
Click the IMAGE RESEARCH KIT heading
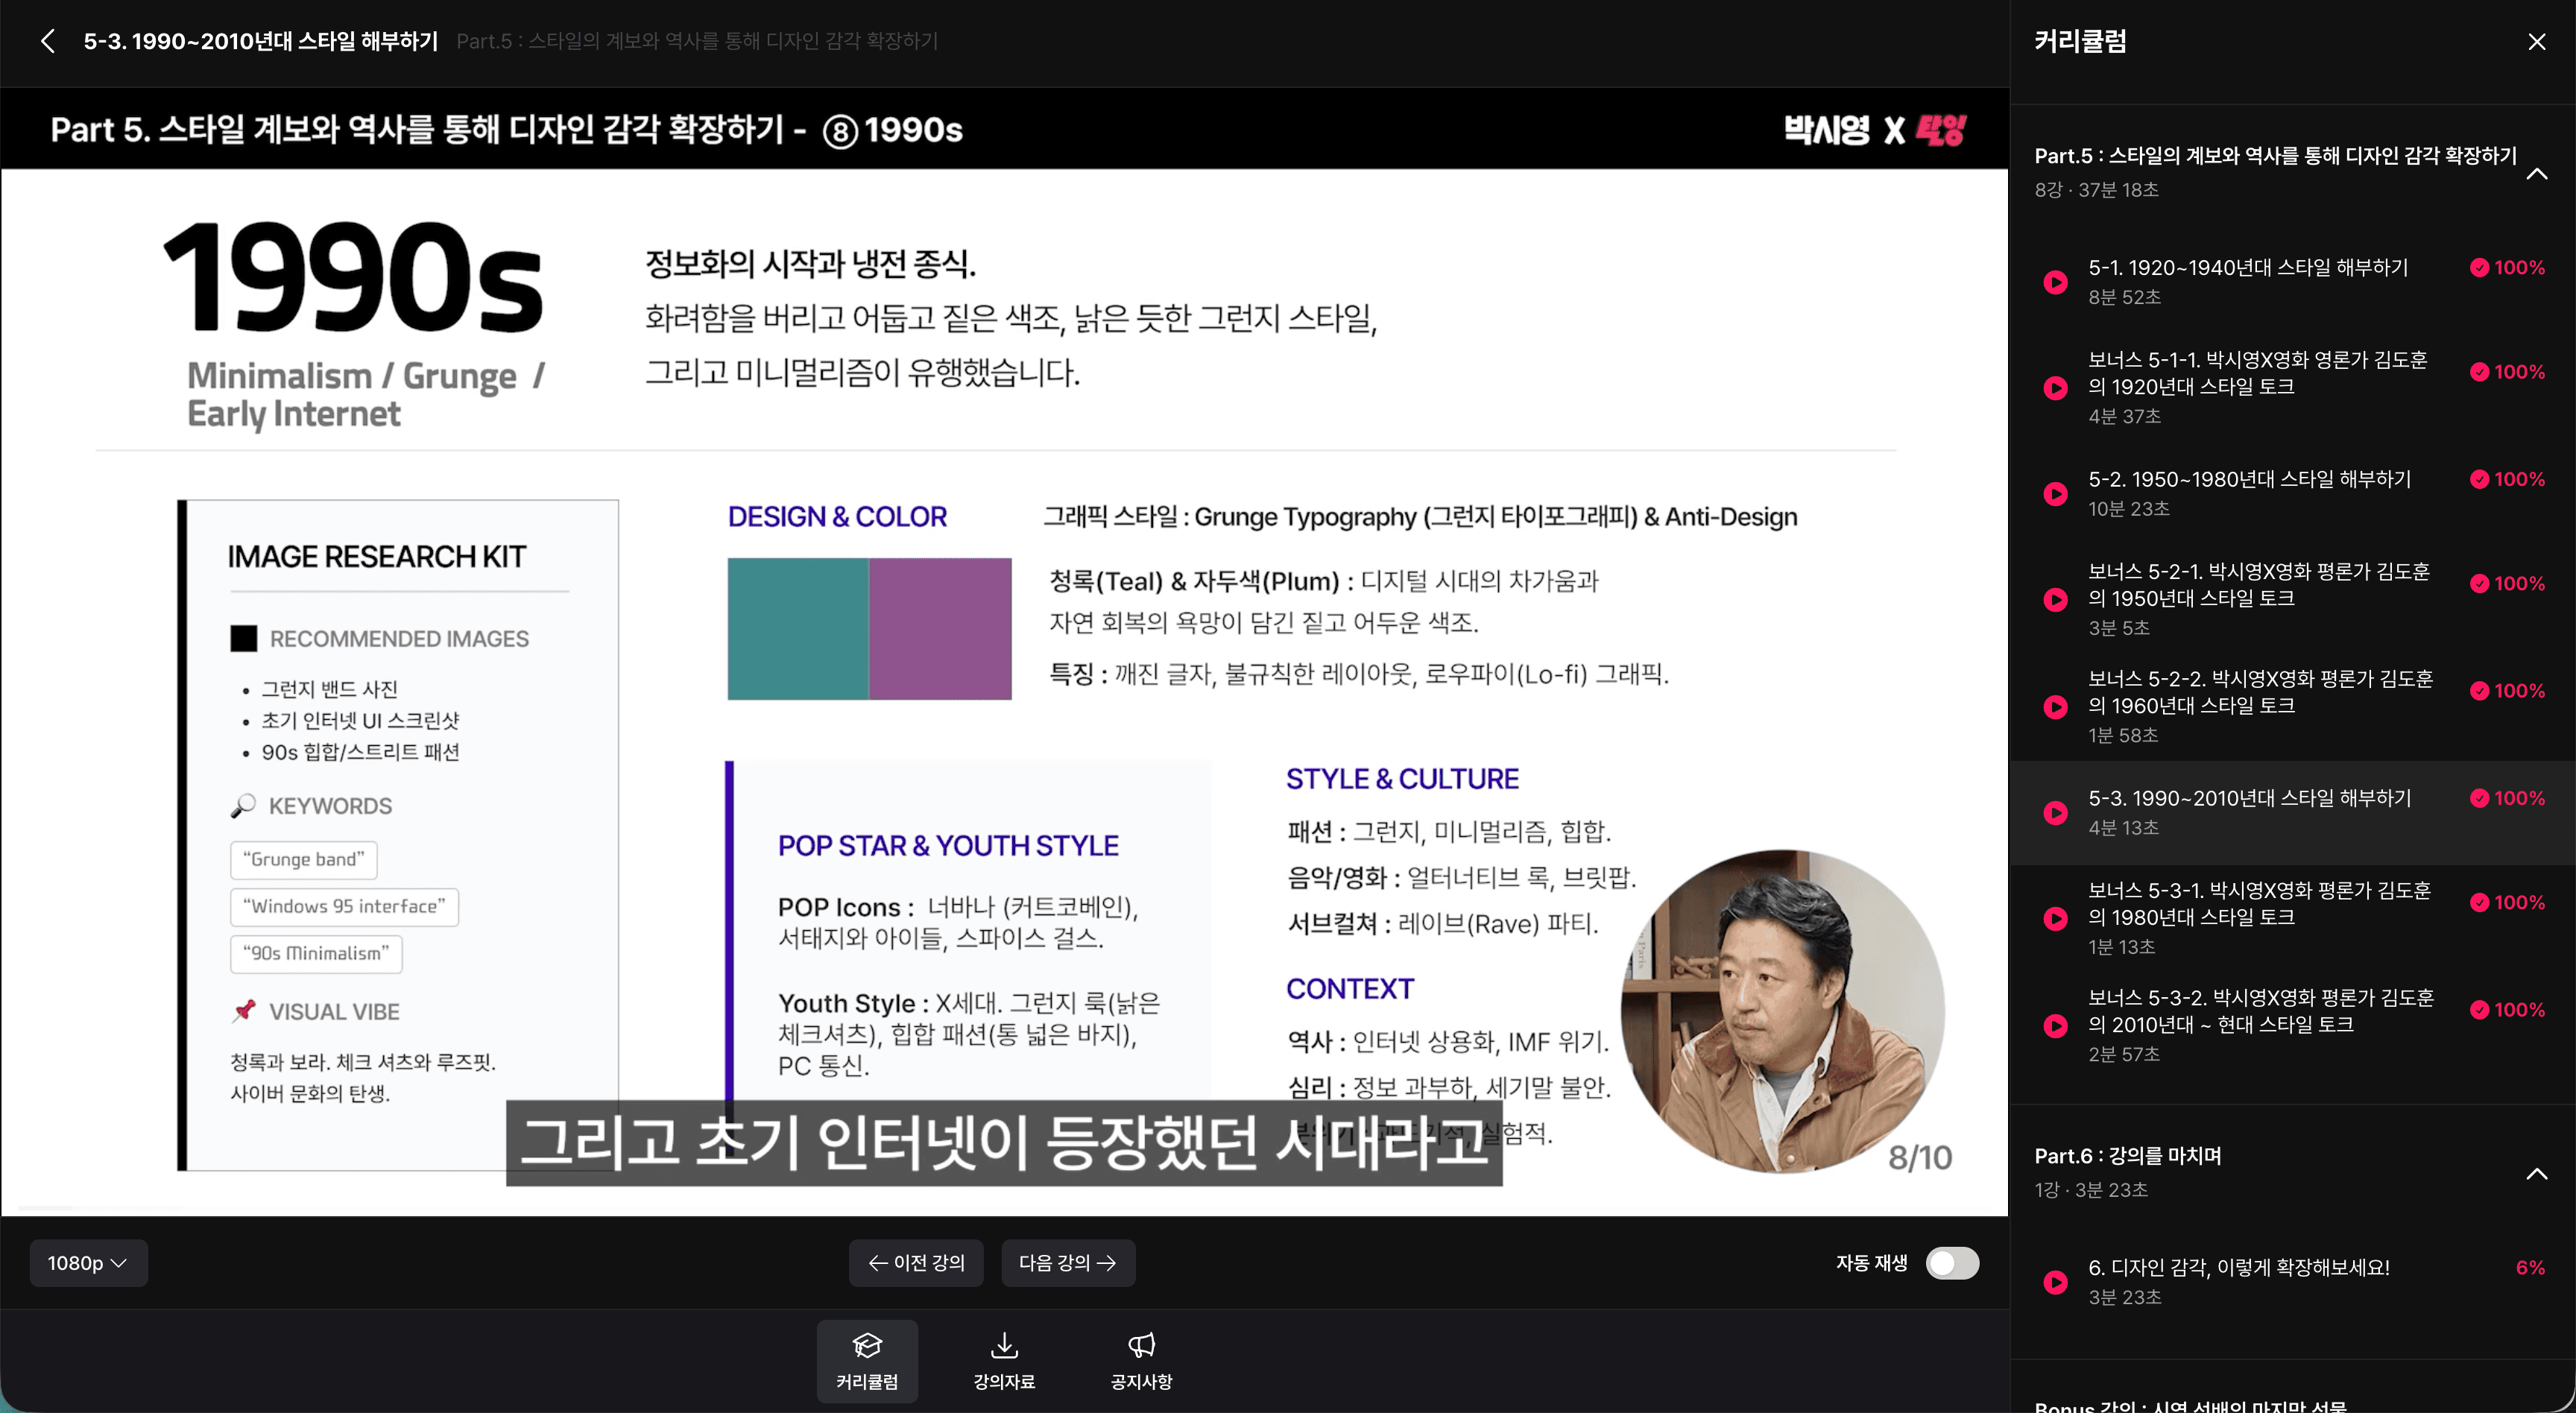pyautogui.click(x=376, y=556)
